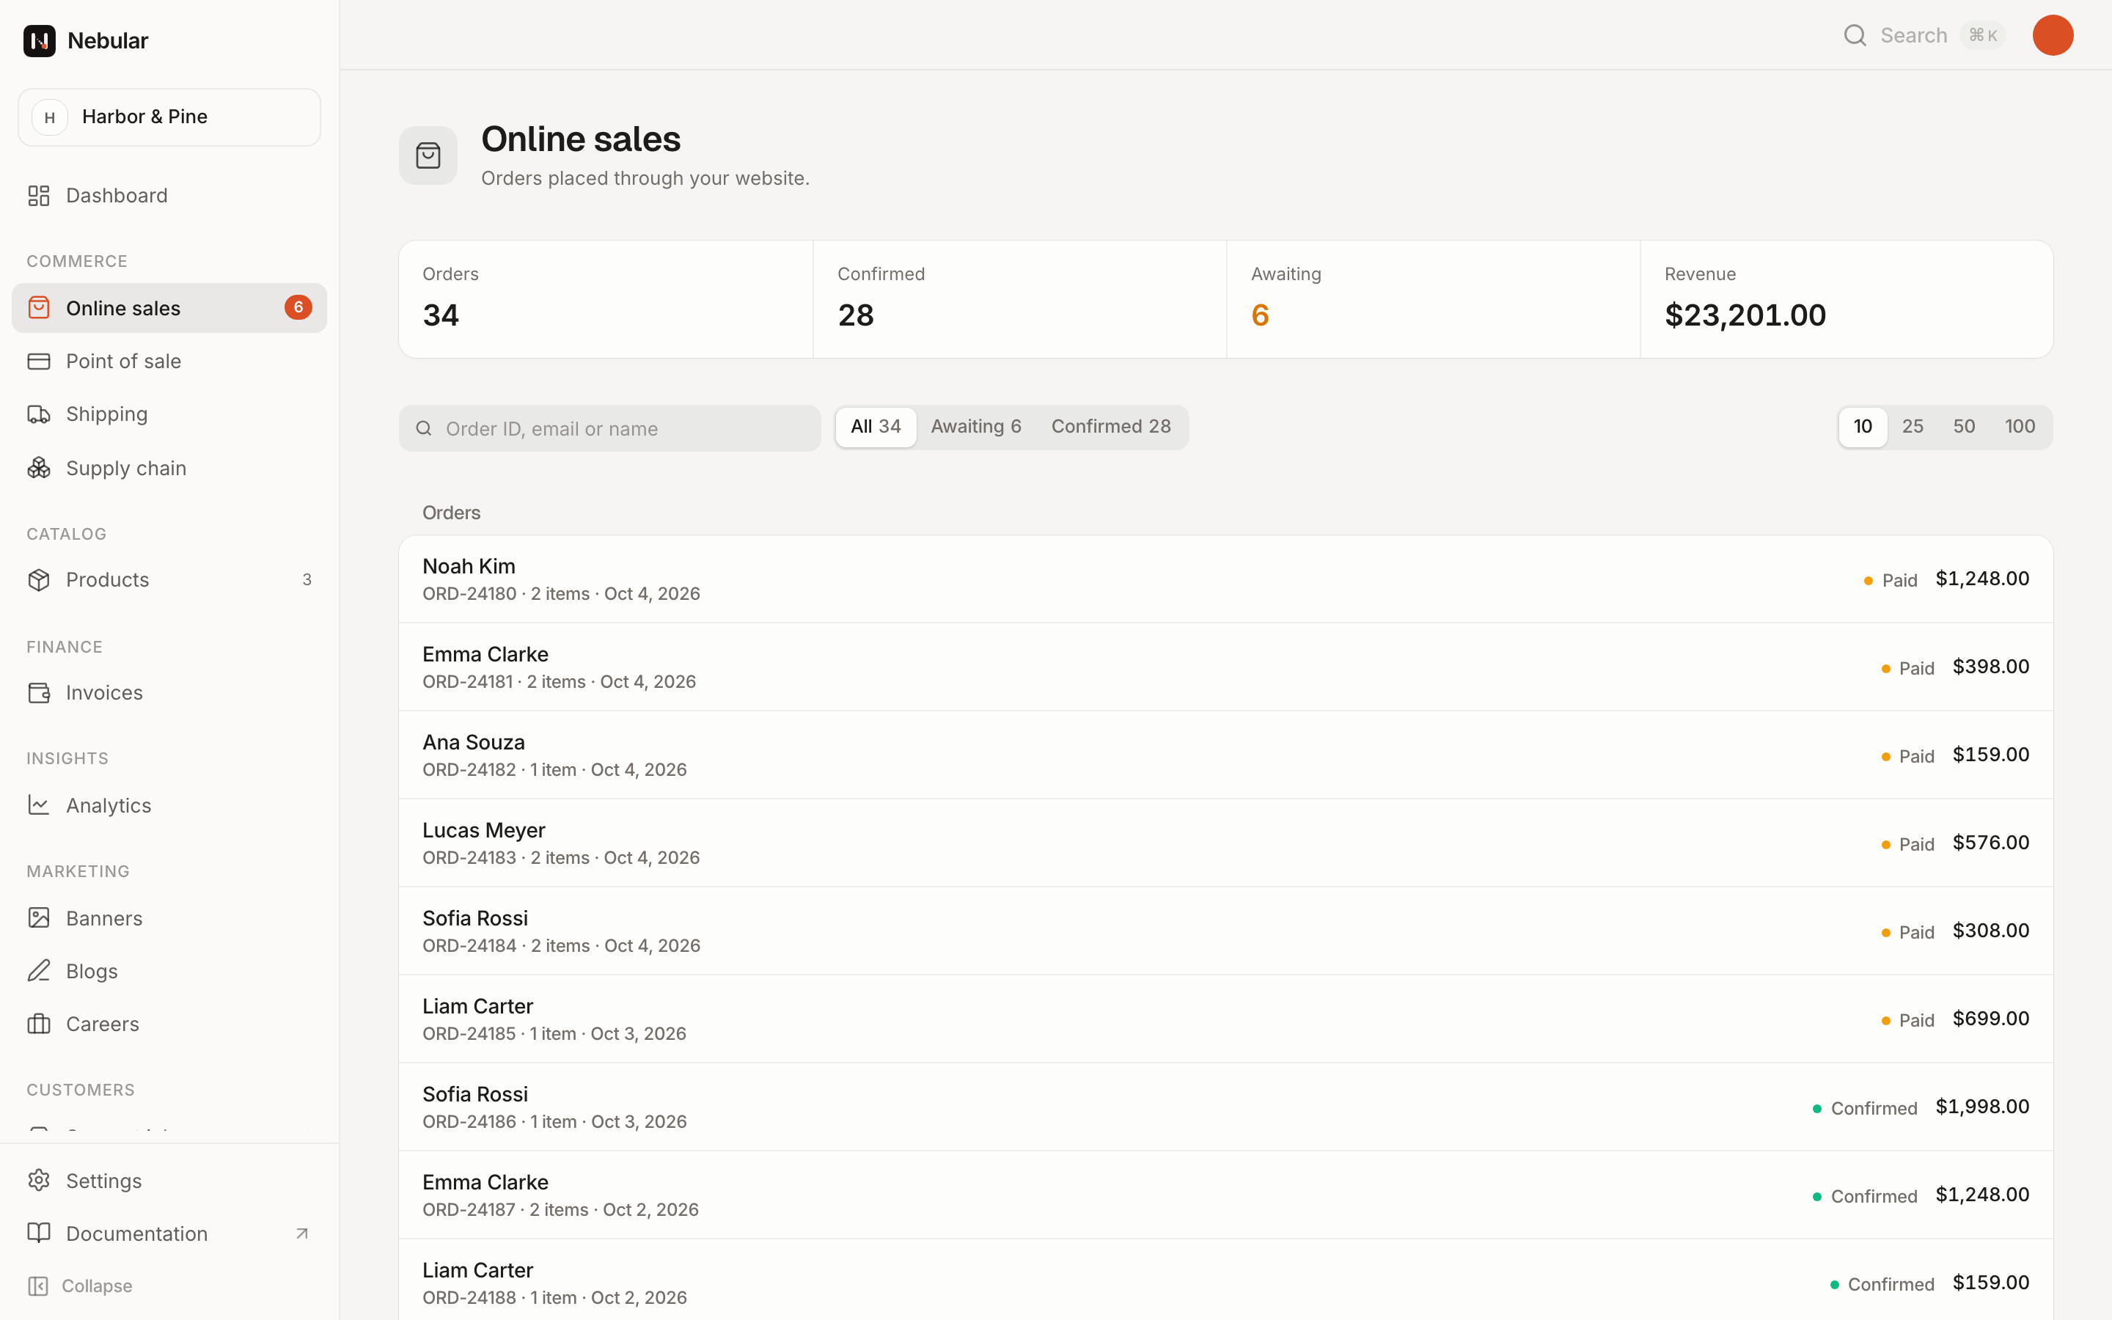
Task: Open the Invoices wallet icon
Action: point(38,692)
